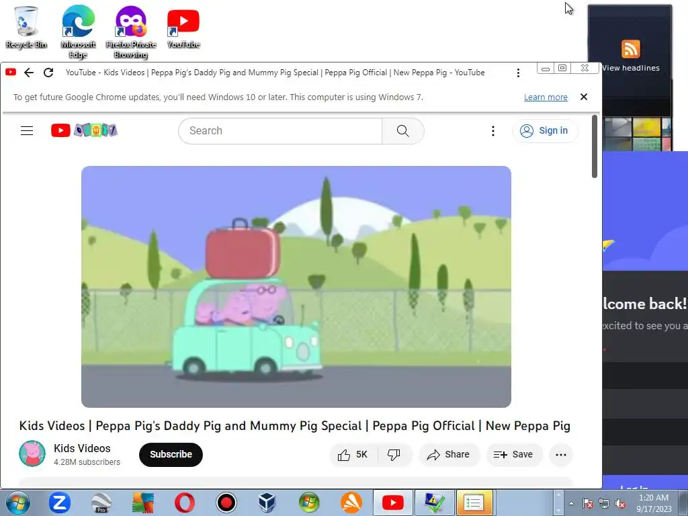Open YouTube settings three-dot menu

[492, 131]
